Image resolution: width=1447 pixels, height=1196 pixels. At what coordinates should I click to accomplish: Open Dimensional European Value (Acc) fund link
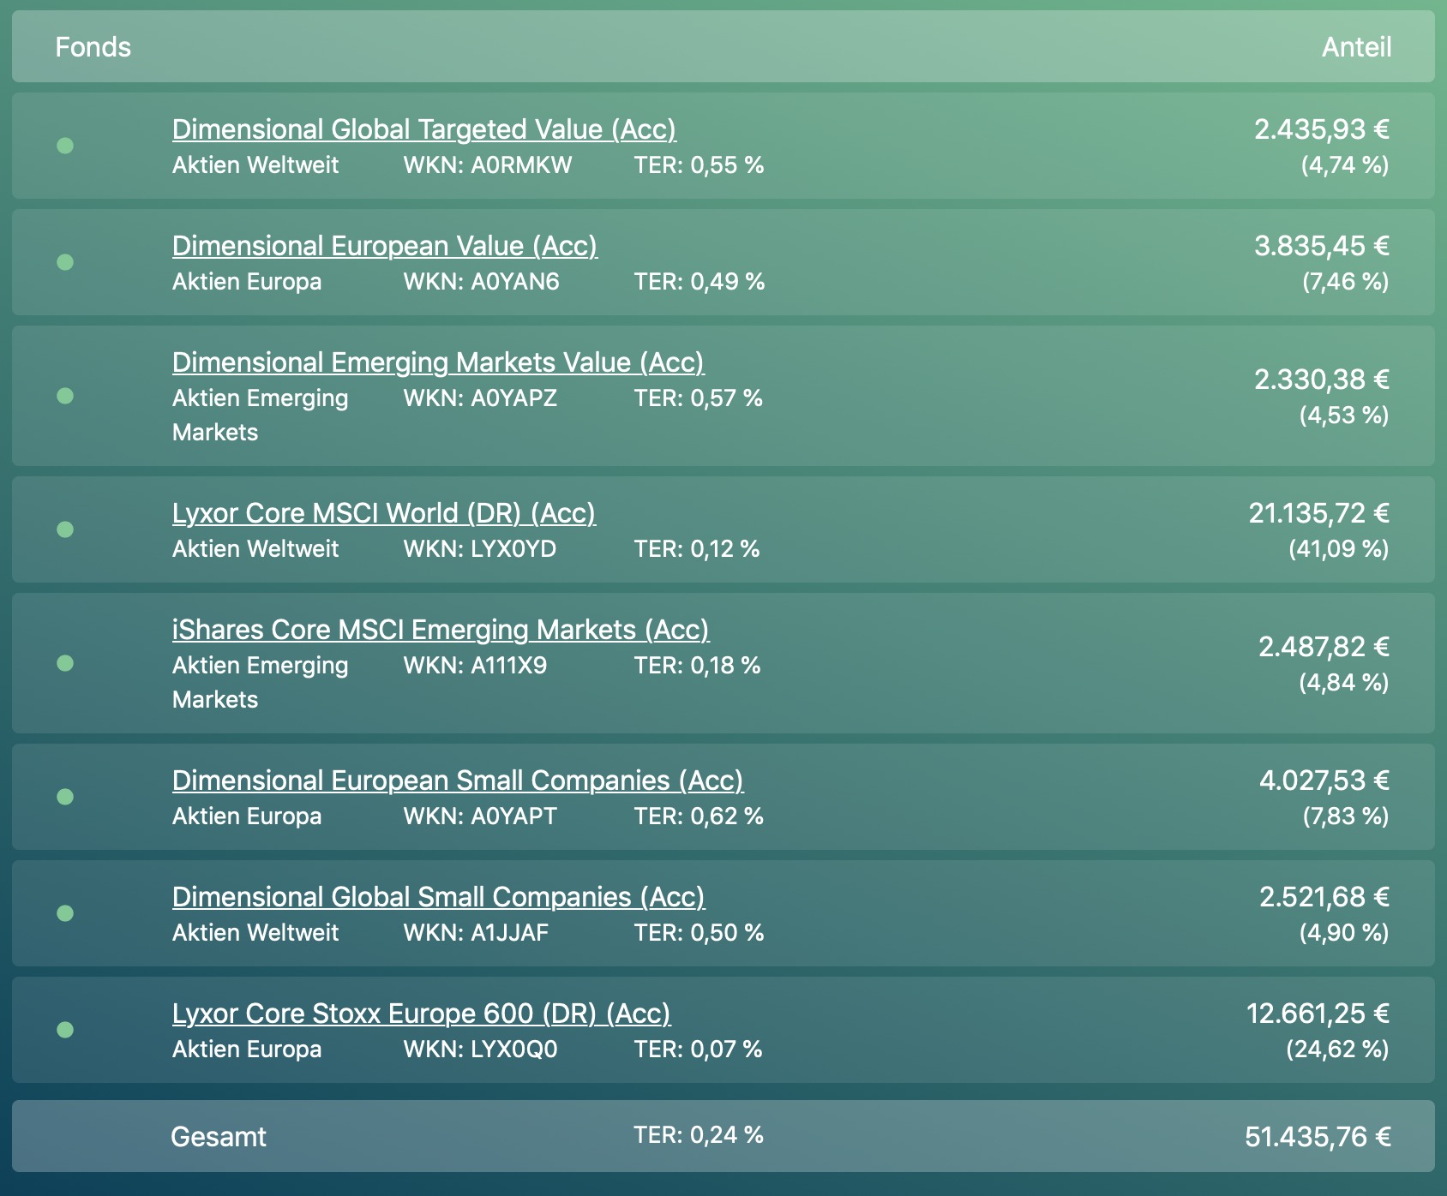384,246
